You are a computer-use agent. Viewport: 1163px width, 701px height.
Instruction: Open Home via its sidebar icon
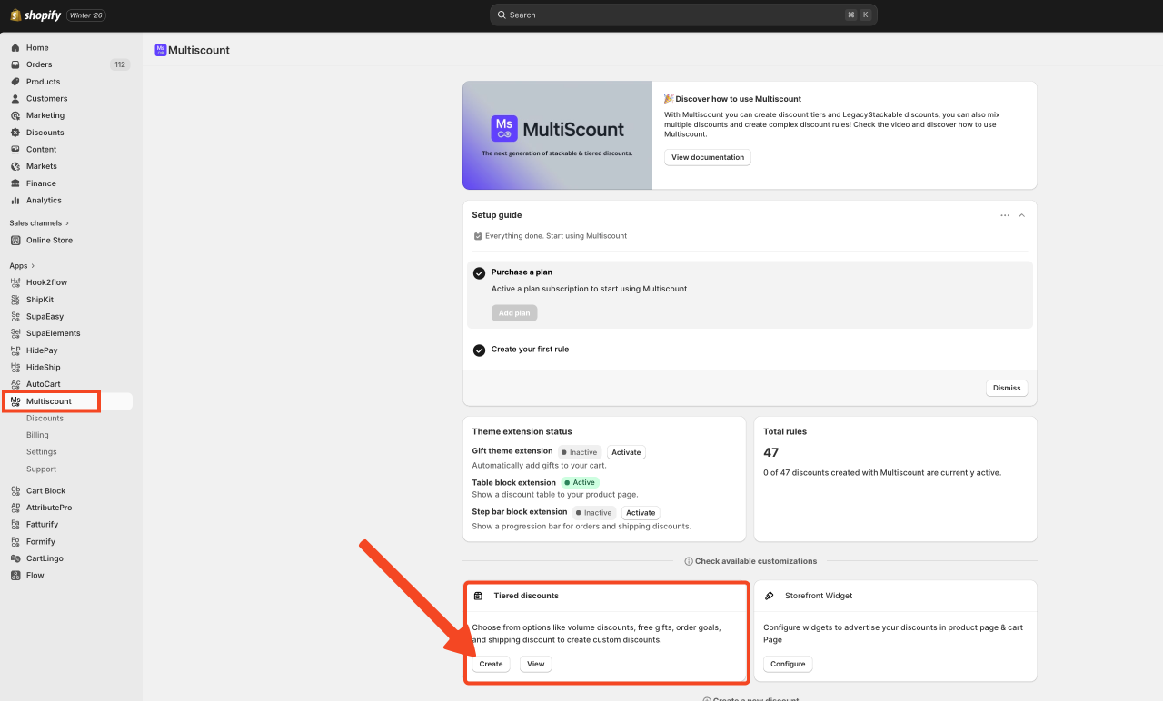pyautogui.click(x=15, y=48)
